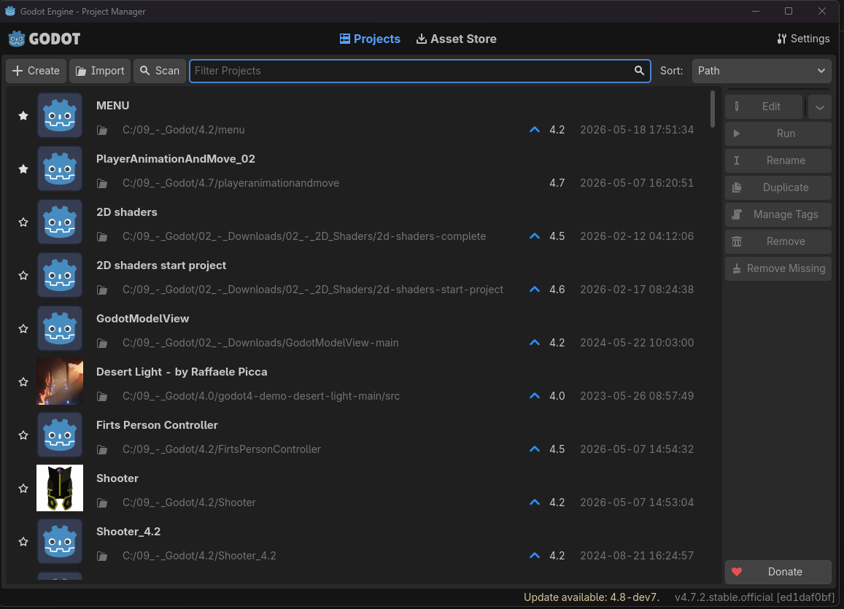Favorite the GodotModelView project
844x609 pixels.
[23, 329]
